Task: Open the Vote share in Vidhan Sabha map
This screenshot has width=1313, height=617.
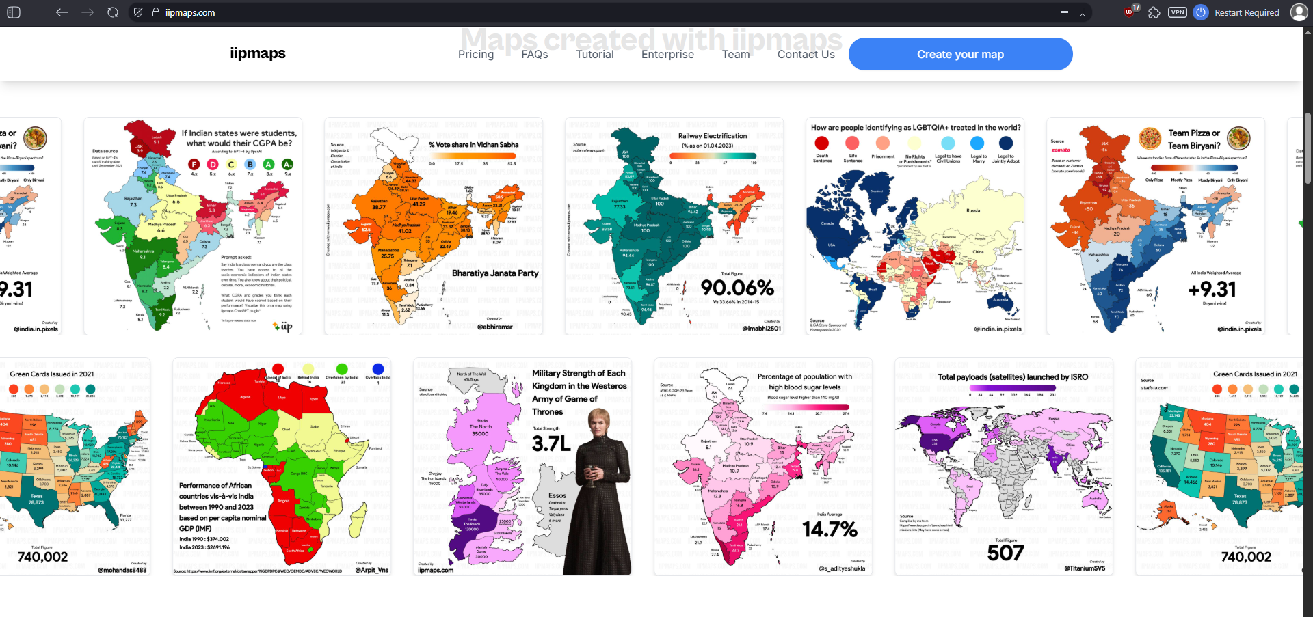Action: (x=434, y=226)
